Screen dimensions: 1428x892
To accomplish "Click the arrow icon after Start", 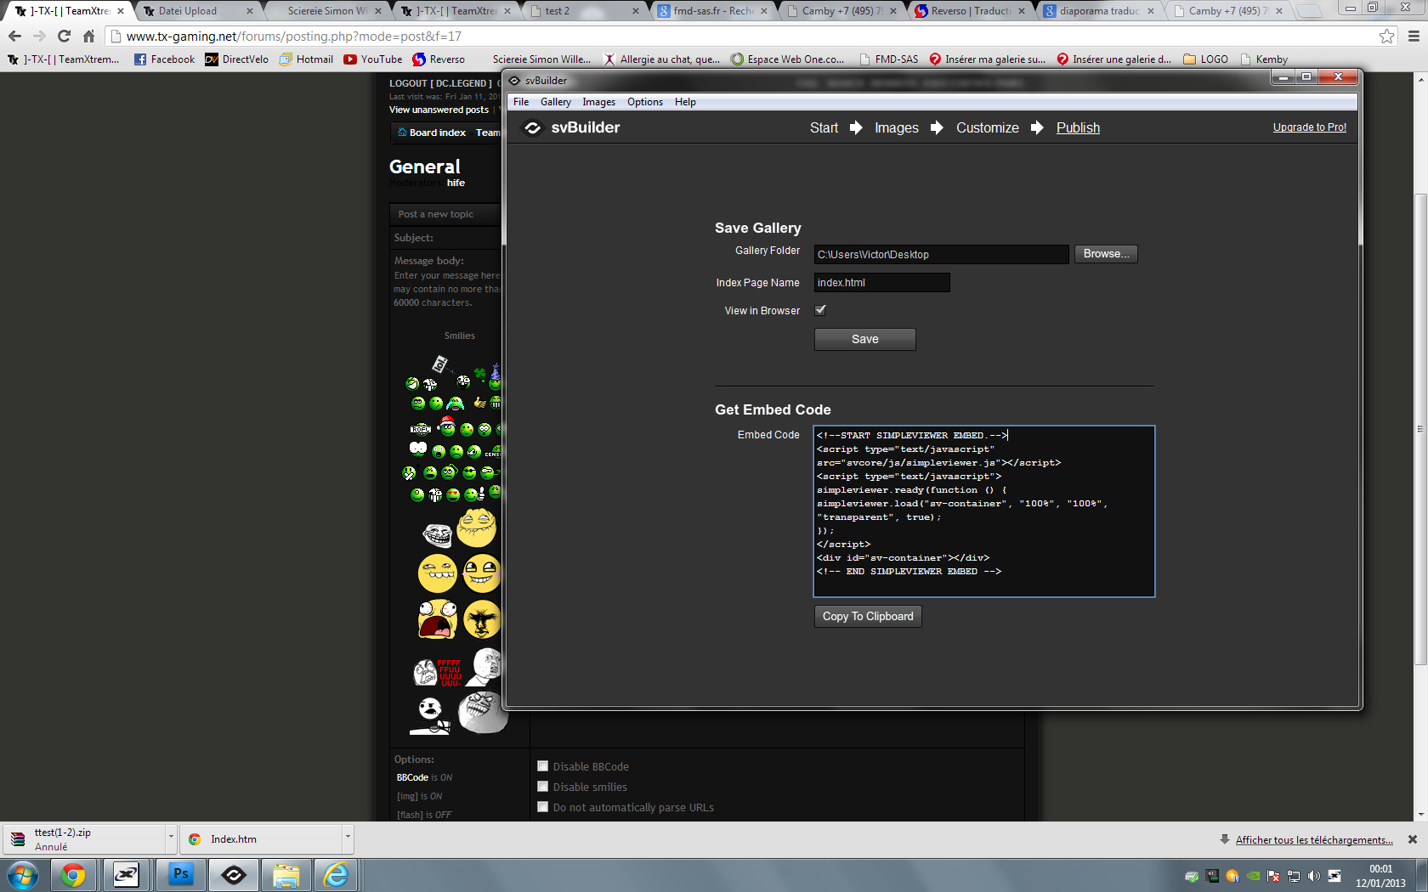I will coord(856,127).
